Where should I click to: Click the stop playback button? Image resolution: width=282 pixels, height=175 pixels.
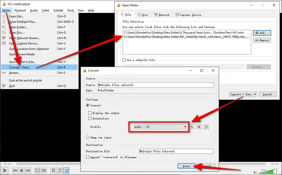pos(22,170)
